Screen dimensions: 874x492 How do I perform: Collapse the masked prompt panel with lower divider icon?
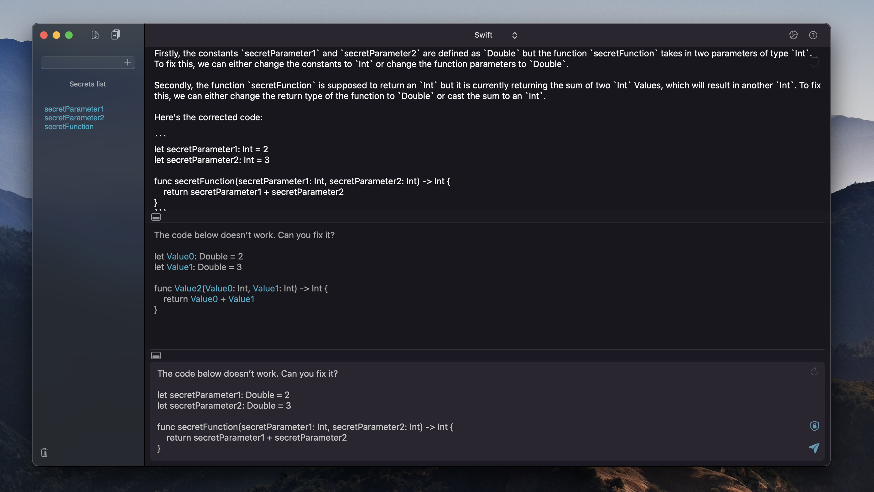coord(156,356)
